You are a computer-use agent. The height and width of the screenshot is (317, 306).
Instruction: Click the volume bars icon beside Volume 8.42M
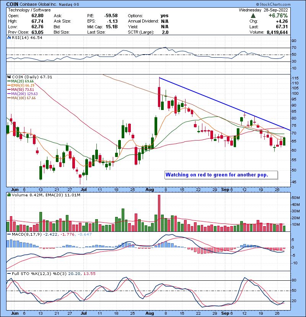pyautogui.click(x=9, y=195)
